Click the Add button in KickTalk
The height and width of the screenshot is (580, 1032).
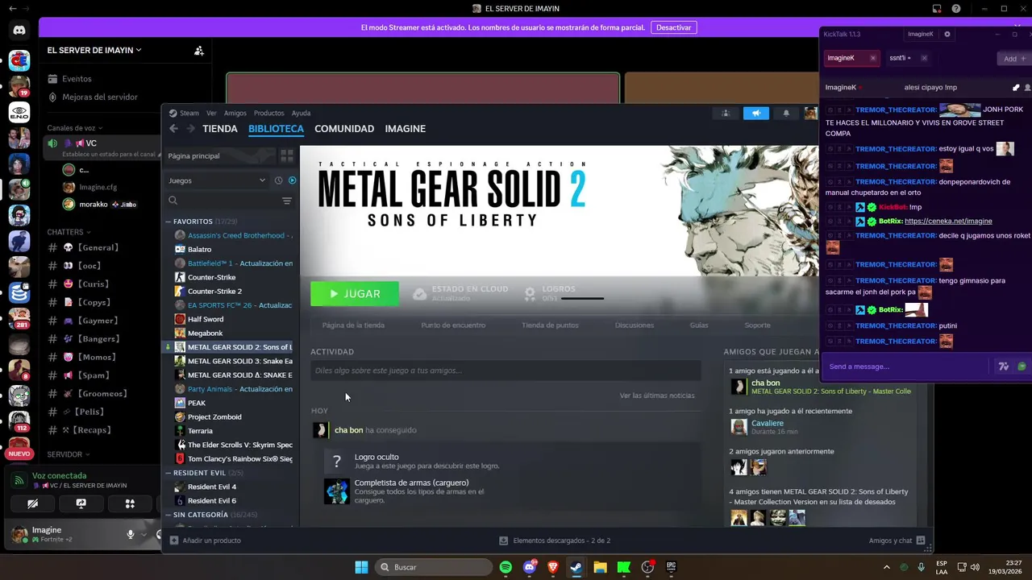(1013, 58)
